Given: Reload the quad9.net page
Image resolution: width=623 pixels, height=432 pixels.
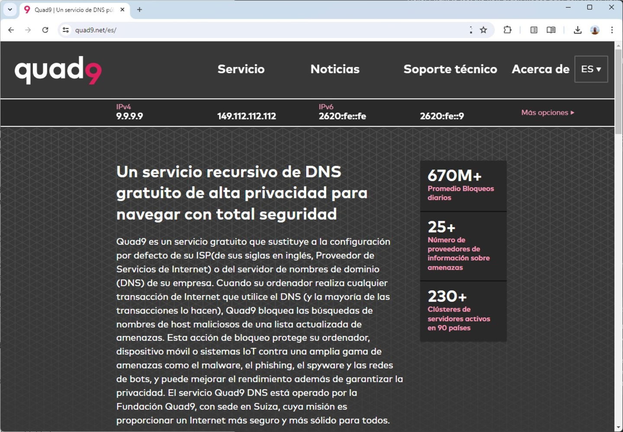Looking at the screenshot, I should (x=45, y=30).
